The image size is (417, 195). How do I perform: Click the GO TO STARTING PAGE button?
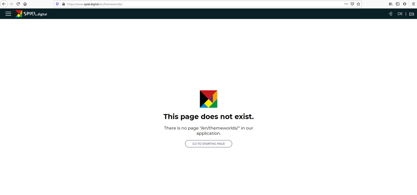[208, 144]
